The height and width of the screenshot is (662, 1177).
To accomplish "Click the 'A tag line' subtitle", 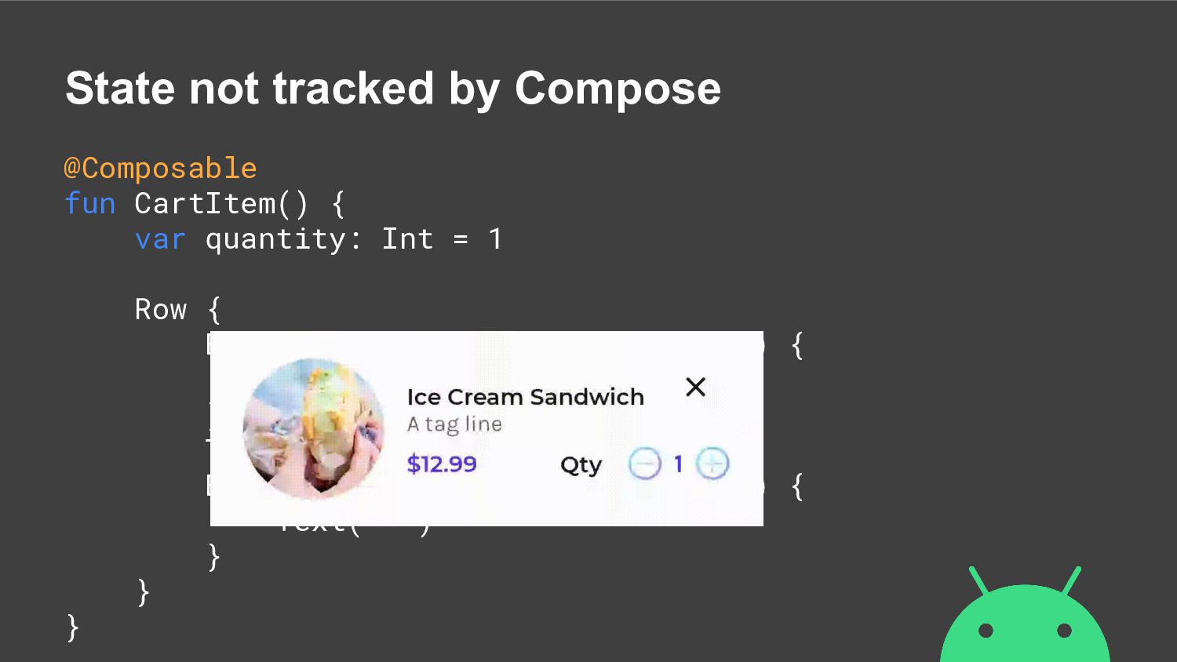I will [x=454, y=424].
